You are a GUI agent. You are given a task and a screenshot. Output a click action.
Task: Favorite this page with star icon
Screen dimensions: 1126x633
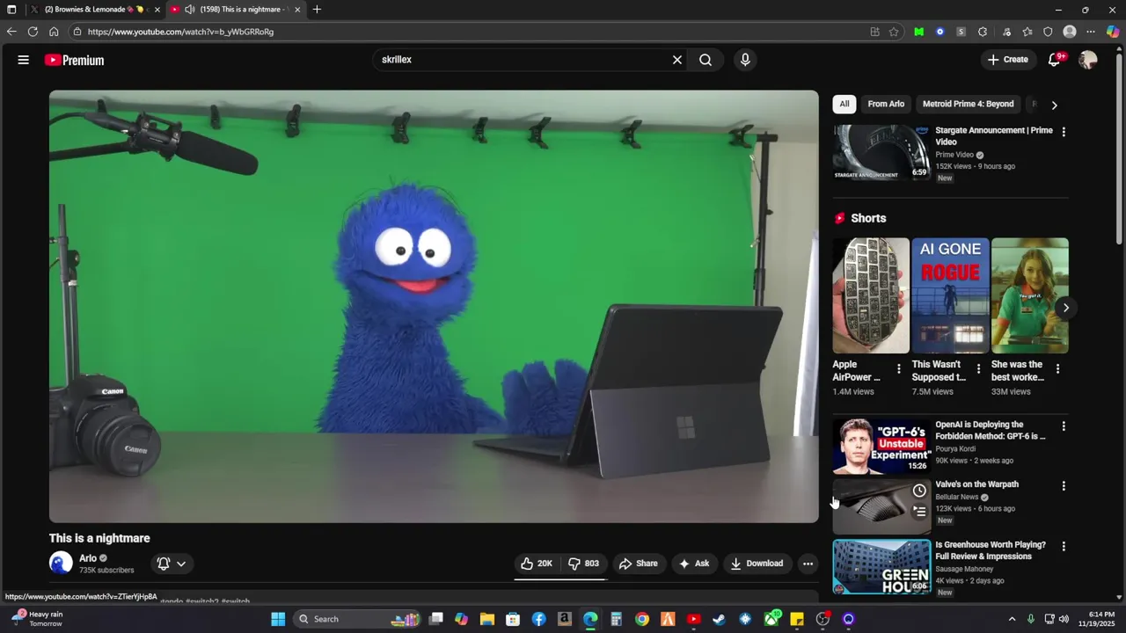point(894,32)
